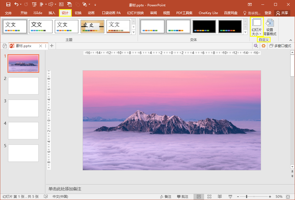Select slide 5 thumbnail
The height and width of the screenshot is (200, 295).
point(24,153)
